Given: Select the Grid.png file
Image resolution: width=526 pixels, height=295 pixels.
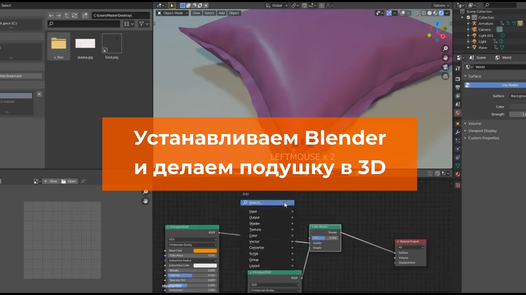Looking at the screenshot, I should [x=112, y=46].
